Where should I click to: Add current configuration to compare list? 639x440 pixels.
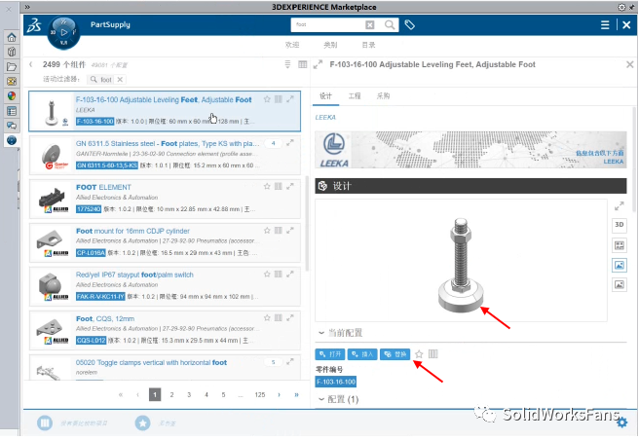pos(432,354)
